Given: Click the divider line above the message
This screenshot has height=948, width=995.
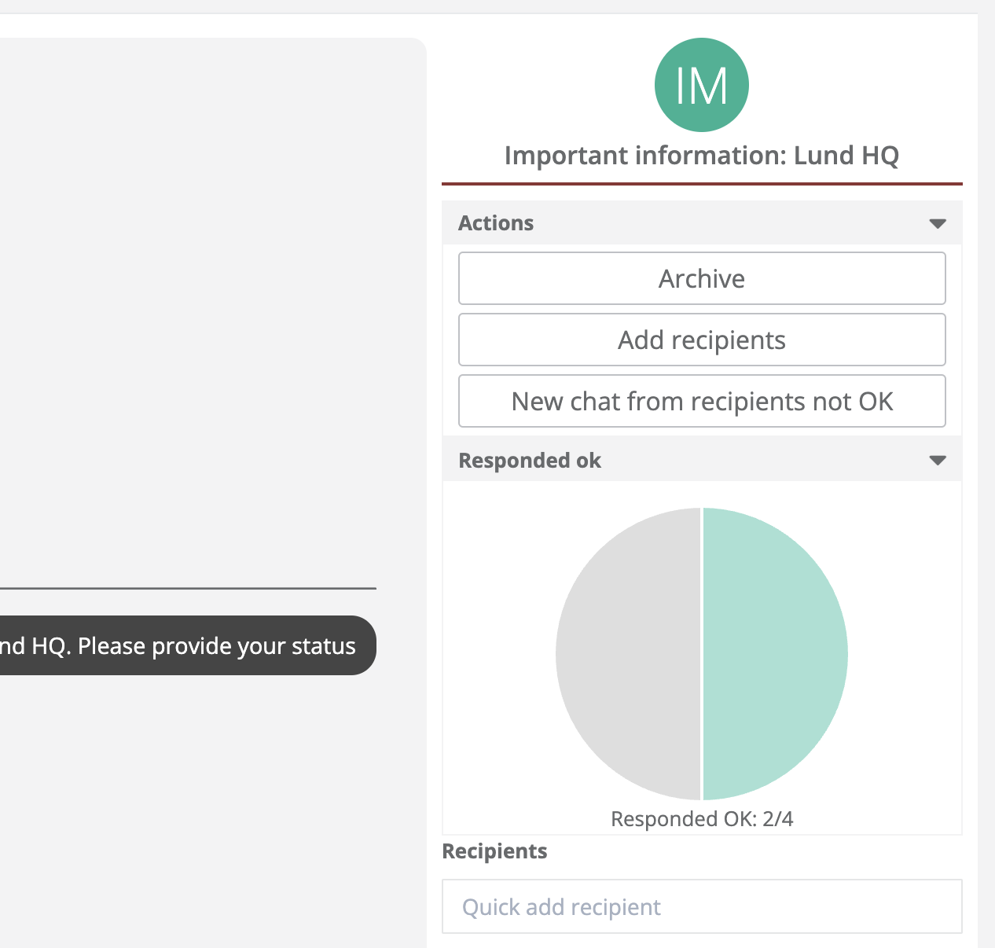Looking at the screenshot, I should pos(189,588).
